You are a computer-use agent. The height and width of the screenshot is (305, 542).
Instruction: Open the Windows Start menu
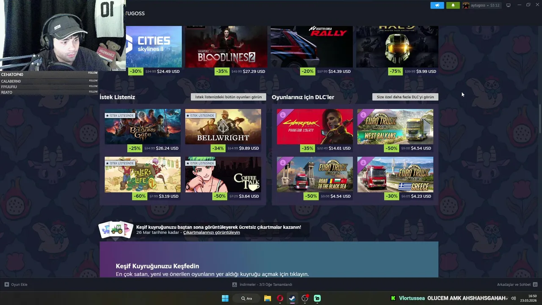[x=225, y=298]
